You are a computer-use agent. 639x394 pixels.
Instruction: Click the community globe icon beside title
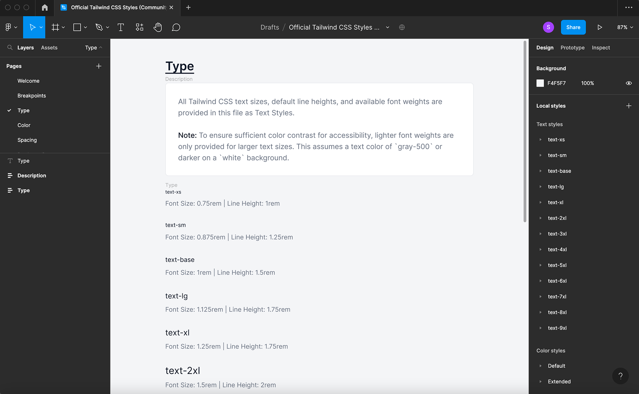(x=402, y=27)
